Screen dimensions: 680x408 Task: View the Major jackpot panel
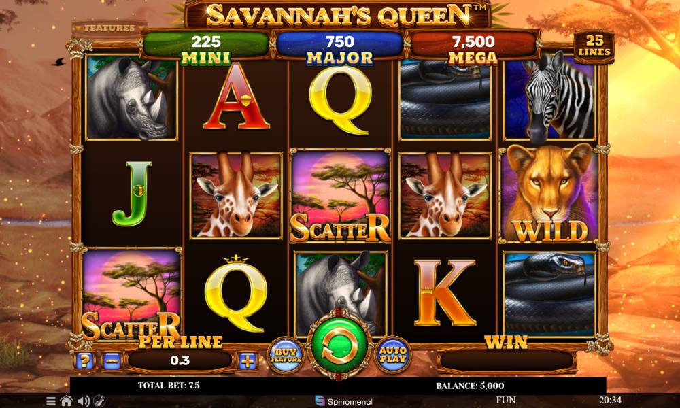339,48
